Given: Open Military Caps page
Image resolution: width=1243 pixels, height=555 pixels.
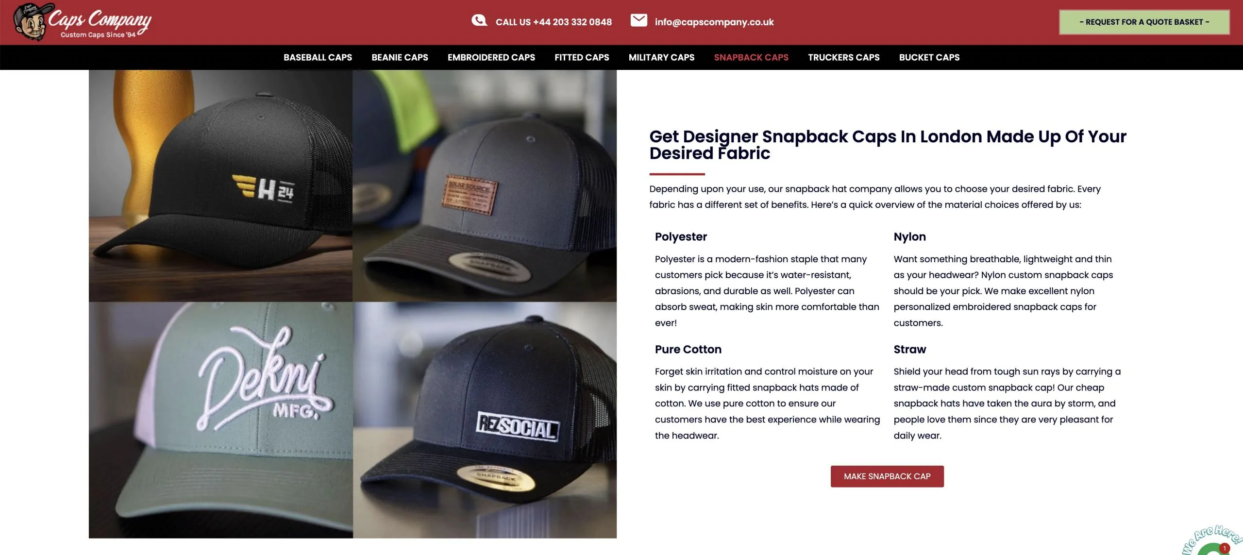Looking at the screenshot, I should click(x=661, y=57).
